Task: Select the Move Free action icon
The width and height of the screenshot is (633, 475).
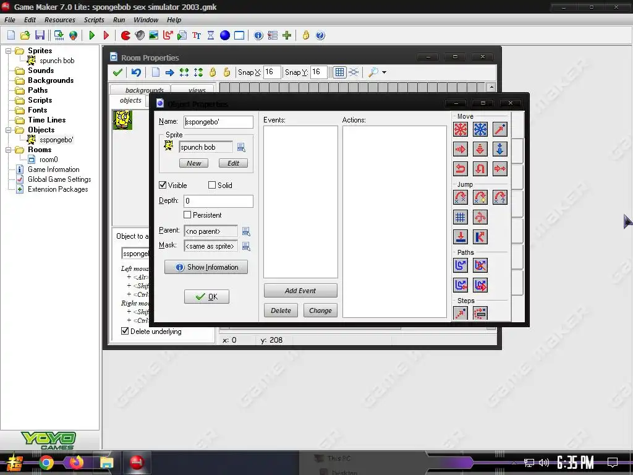Action: [x=480, y=129]
